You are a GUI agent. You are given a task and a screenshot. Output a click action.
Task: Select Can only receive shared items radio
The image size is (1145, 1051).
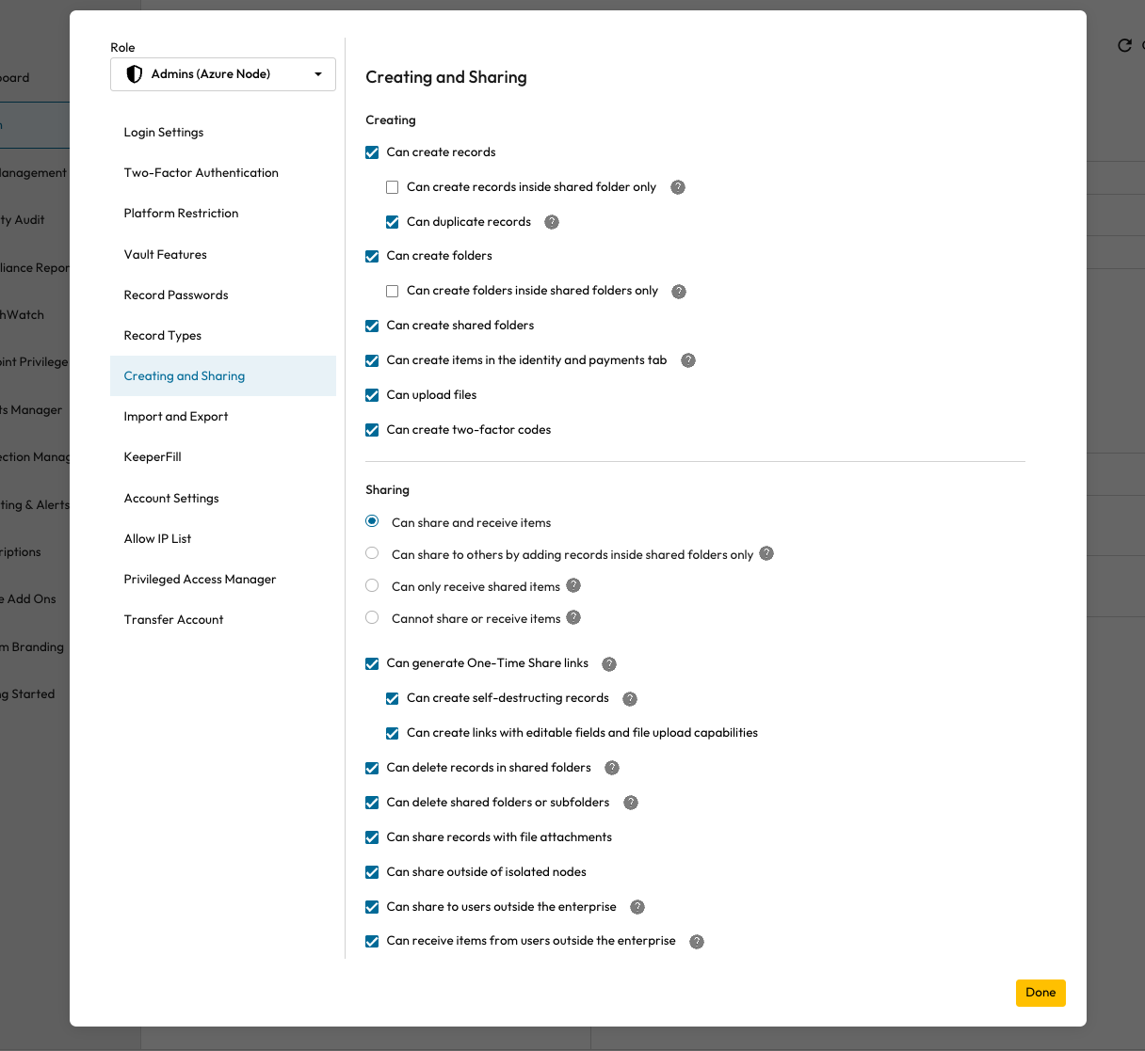372,586
